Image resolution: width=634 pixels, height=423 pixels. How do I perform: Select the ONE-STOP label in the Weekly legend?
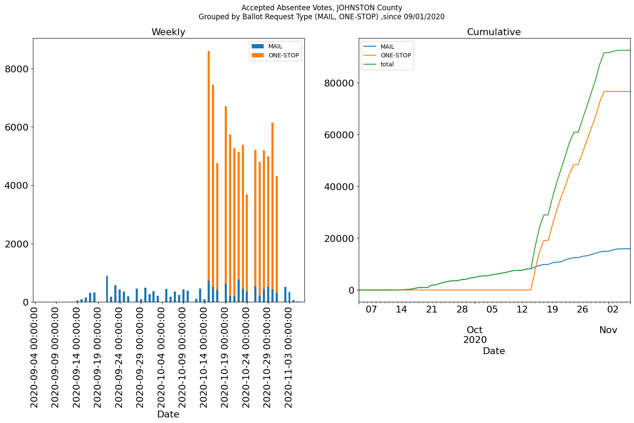pyautogui.click(x=283, y=55)
